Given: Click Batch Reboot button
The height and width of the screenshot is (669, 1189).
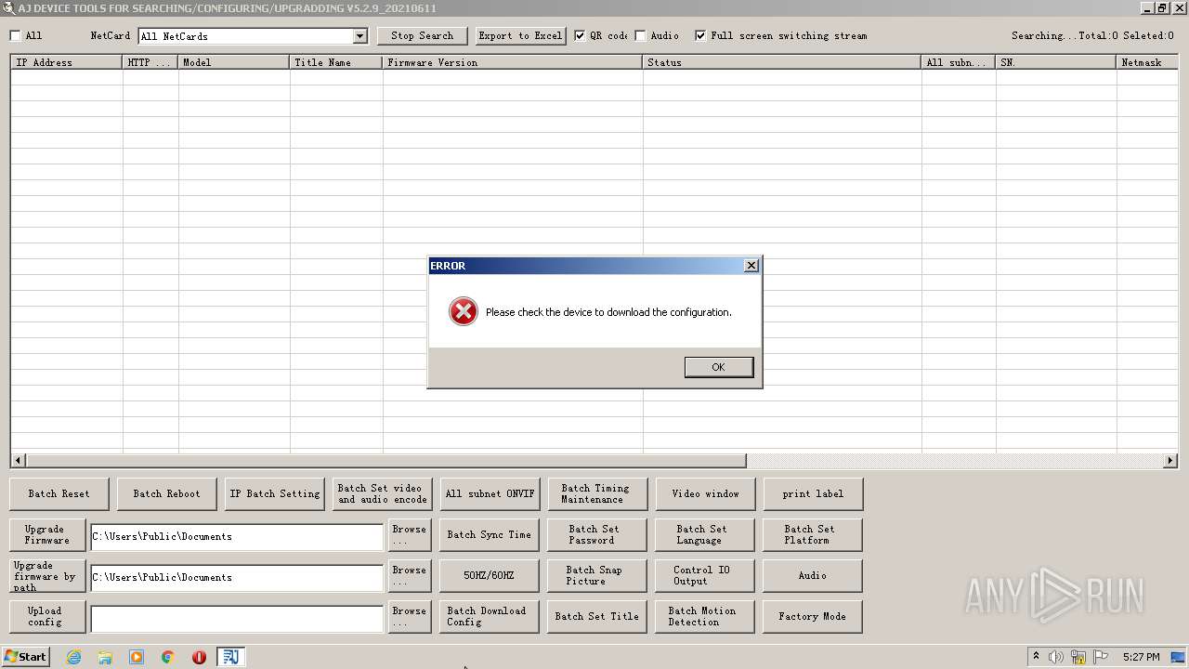Looking at the screenshot, I should click(167, 493).
